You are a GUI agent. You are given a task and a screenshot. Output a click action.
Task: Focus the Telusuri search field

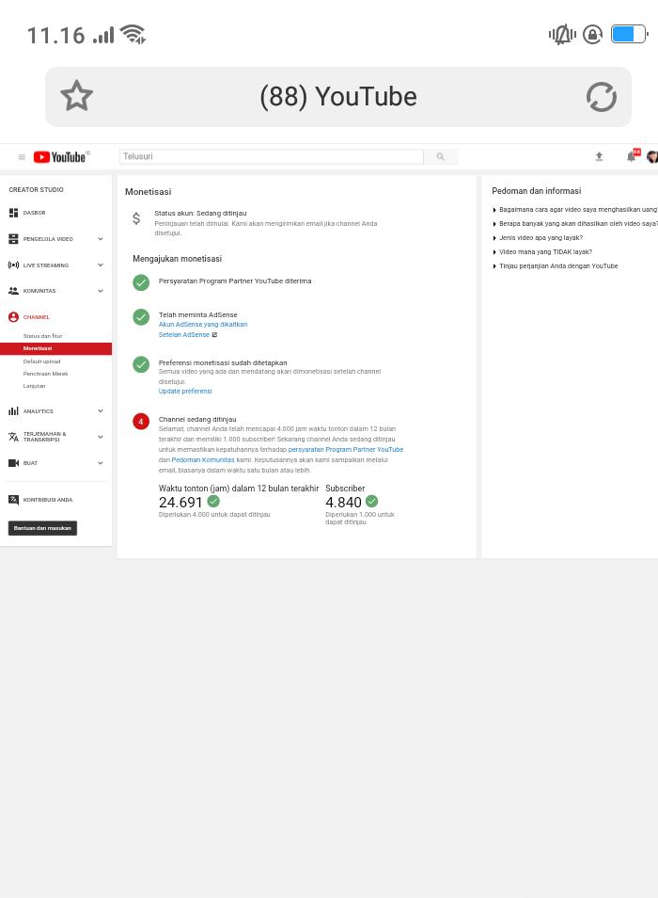click(x=272, y=156)
